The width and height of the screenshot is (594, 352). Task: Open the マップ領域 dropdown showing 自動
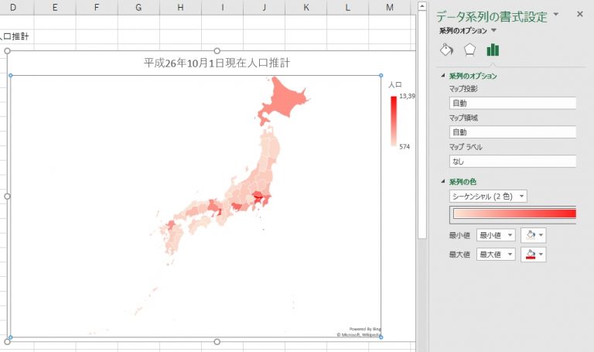[x=513, y=132]
